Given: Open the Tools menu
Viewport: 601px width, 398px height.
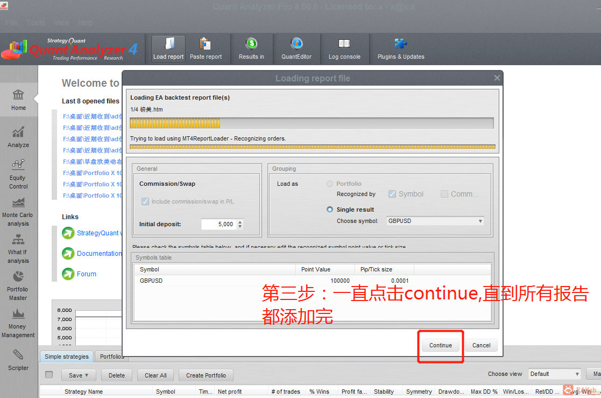Looking at the screenshot, I should (36, 23).
